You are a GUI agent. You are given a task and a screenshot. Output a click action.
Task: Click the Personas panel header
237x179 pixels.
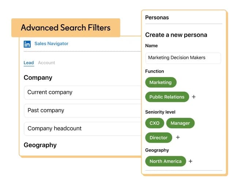(157, 17)
